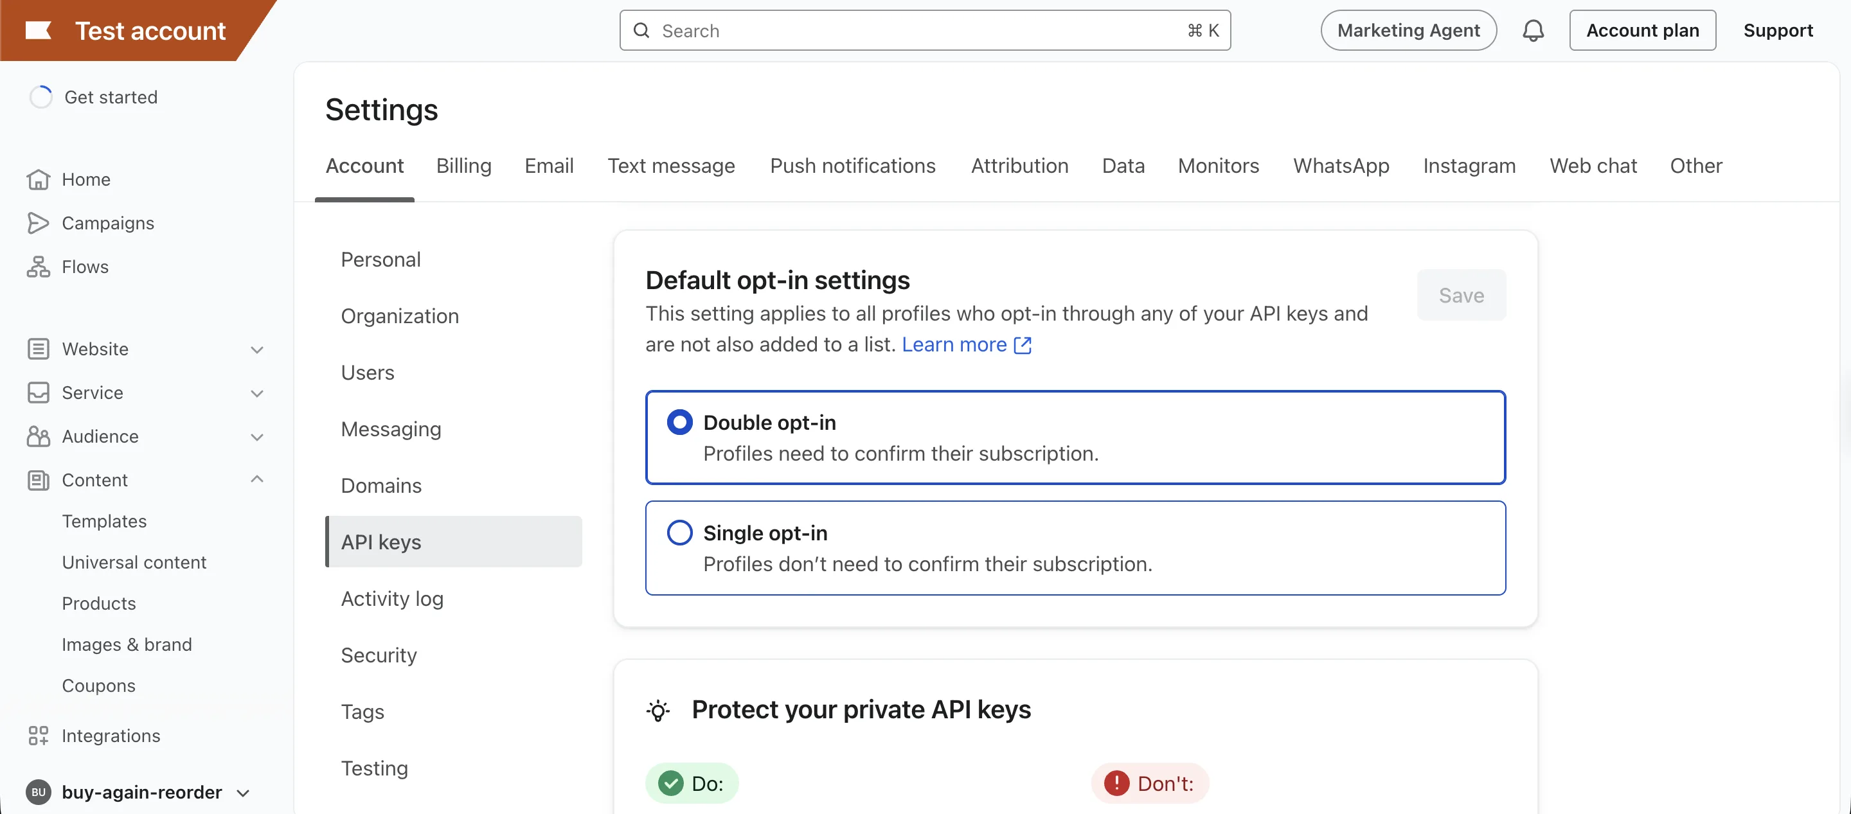This screenshot has width=1851, height=814.
Task: Click the lightbulb icon by Protect your keys
Action: coord(657,711)
